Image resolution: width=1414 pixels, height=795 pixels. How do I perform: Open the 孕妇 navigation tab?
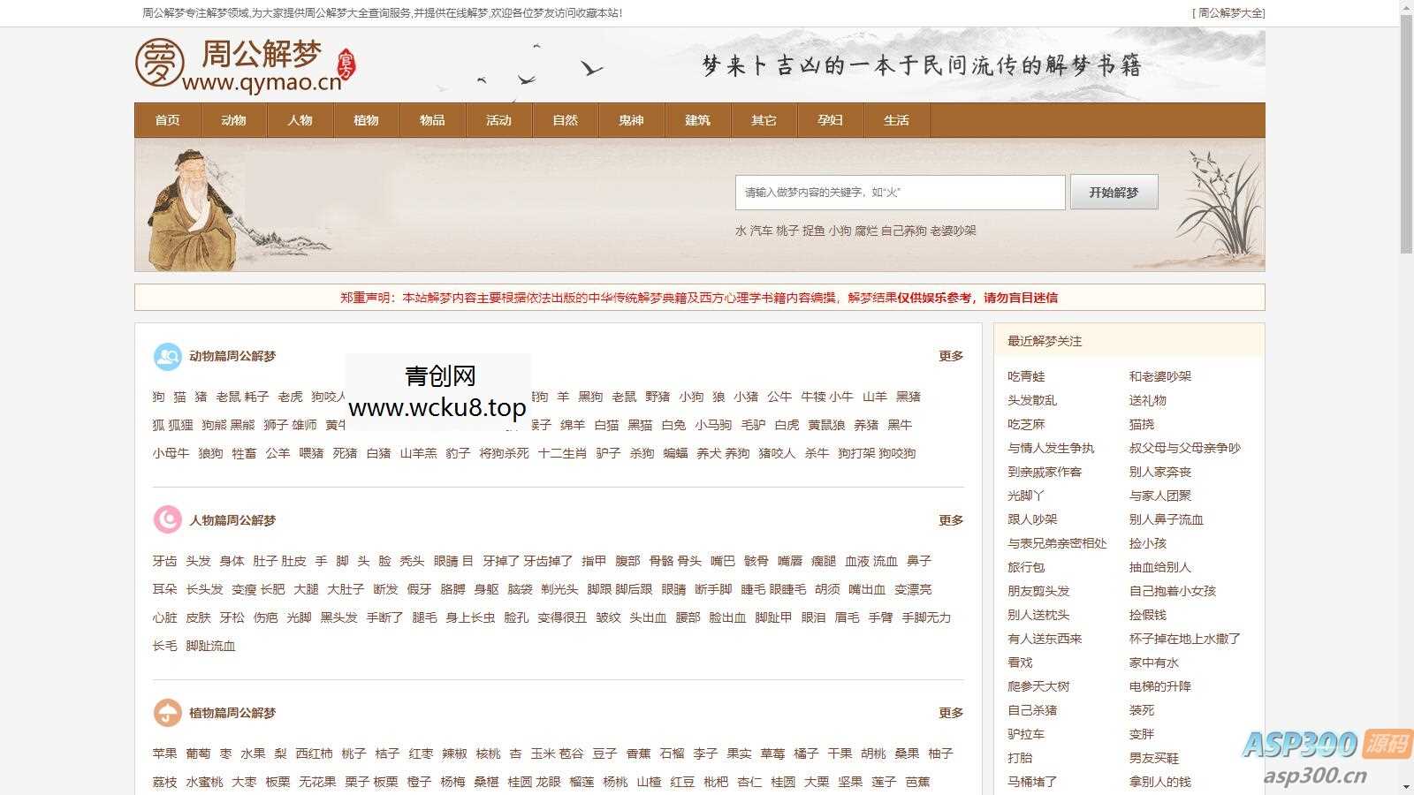pos(830,120)
